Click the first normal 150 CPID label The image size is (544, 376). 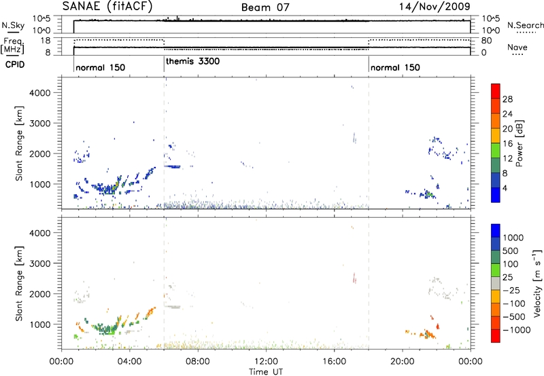click(x=100, y=67)
